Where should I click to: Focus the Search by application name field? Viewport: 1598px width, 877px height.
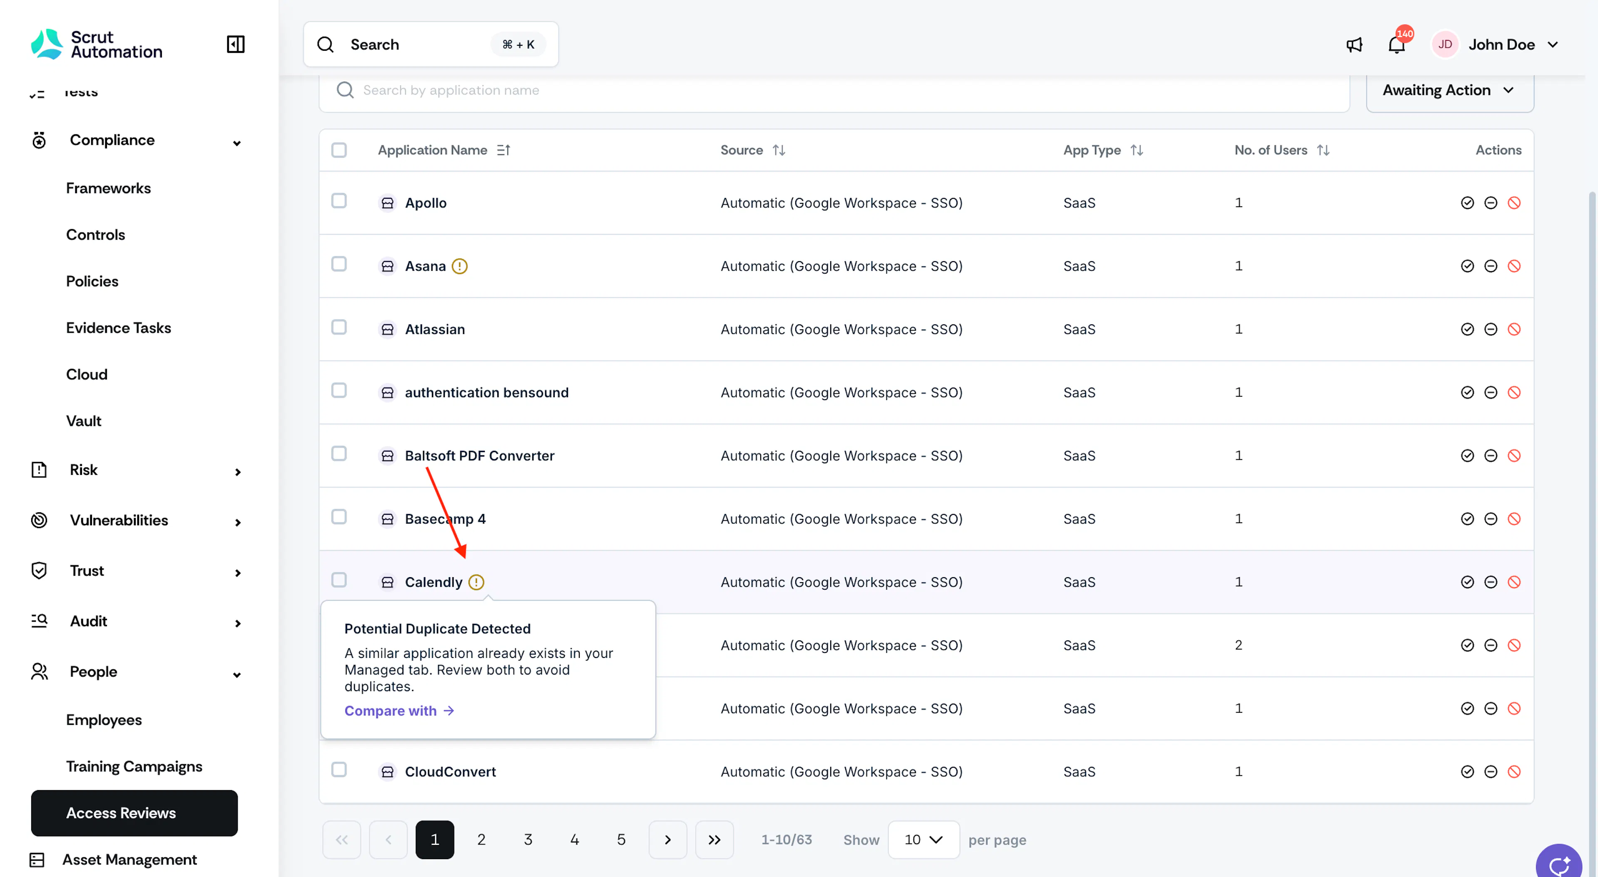coord(834,91)
